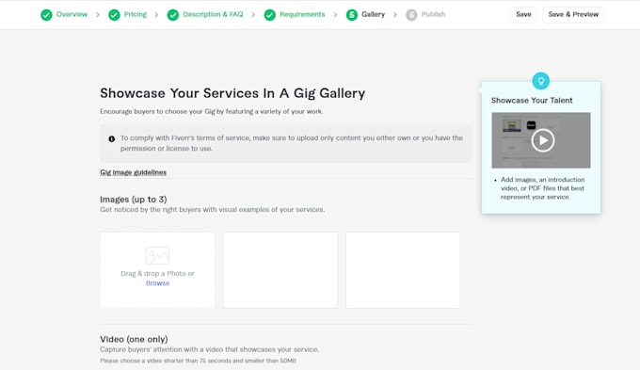Screen dimensions: 640x370
Task: Click the chevron between Gallery and Publish
Action: click(x=394, y=15)
